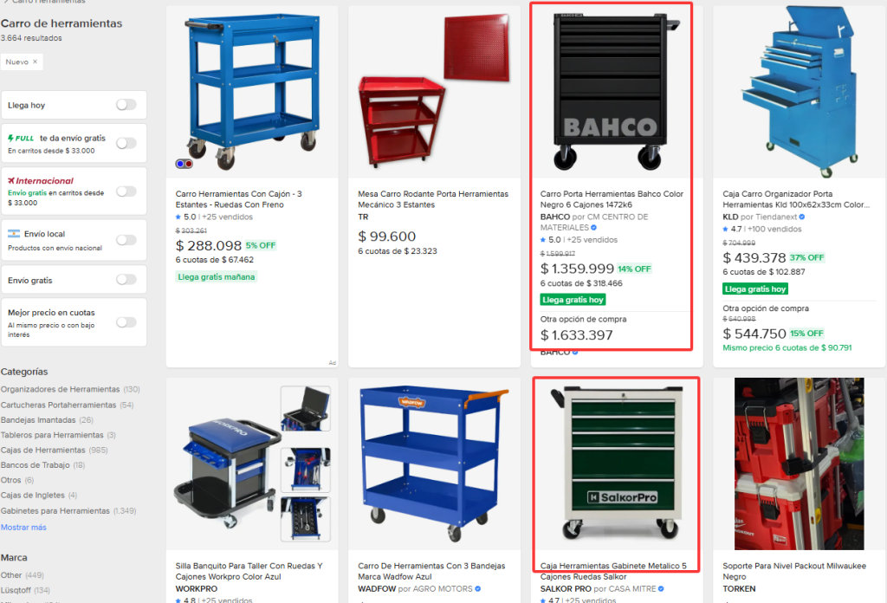887x603 pixels.
Task: Open the green SalkorPro cabinet image
Action: [617, 464]
